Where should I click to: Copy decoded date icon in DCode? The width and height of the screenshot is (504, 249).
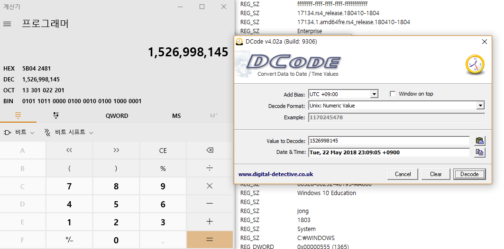[x=479, y=152]
